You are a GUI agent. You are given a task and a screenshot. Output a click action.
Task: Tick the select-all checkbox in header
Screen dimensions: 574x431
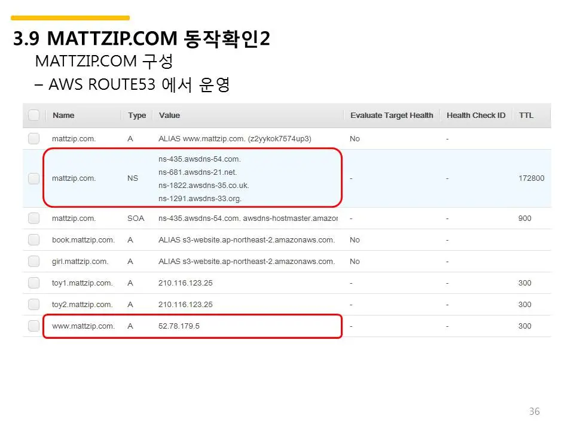33,116
